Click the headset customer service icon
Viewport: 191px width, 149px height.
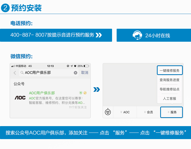click(137, 35)
